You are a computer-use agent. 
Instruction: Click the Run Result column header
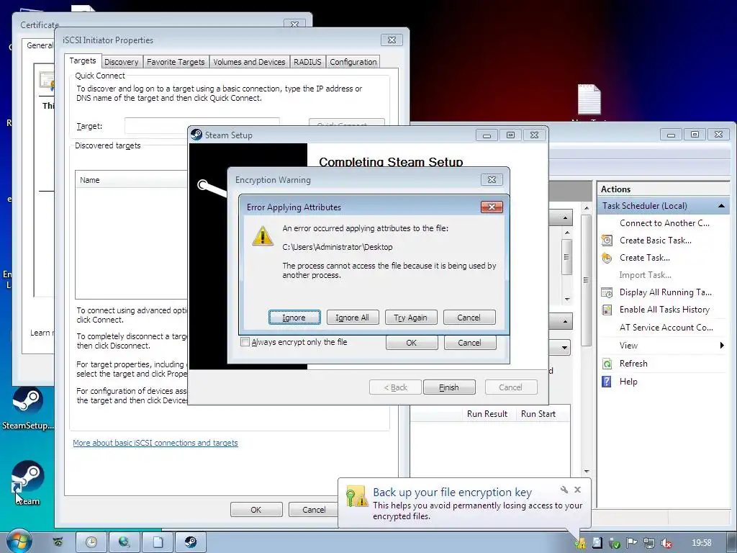pos(487,414)
